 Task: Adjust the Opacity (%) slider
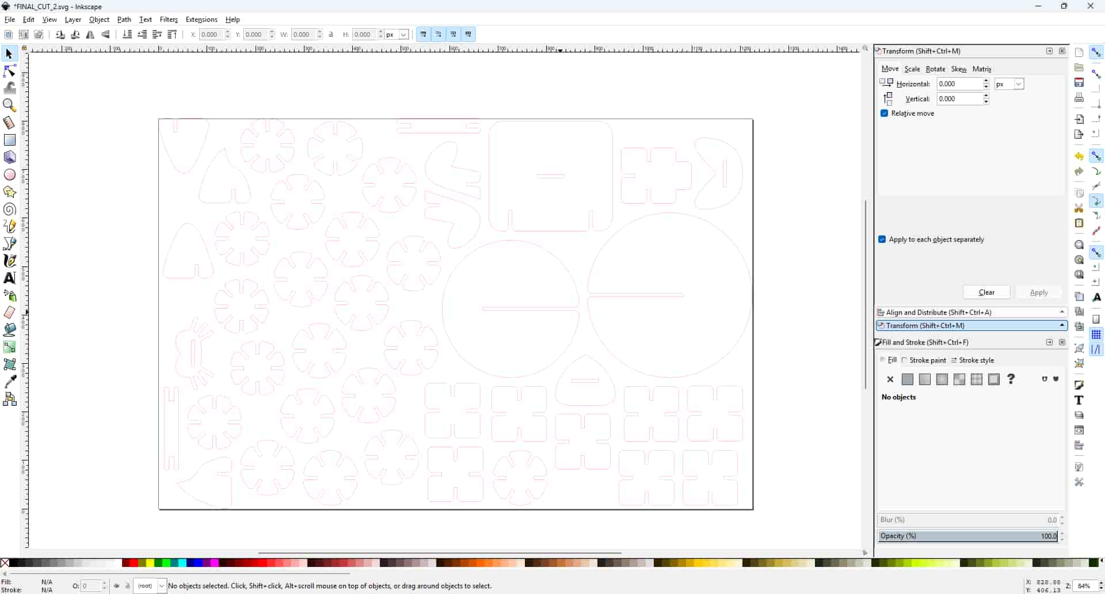pos(968,536)
